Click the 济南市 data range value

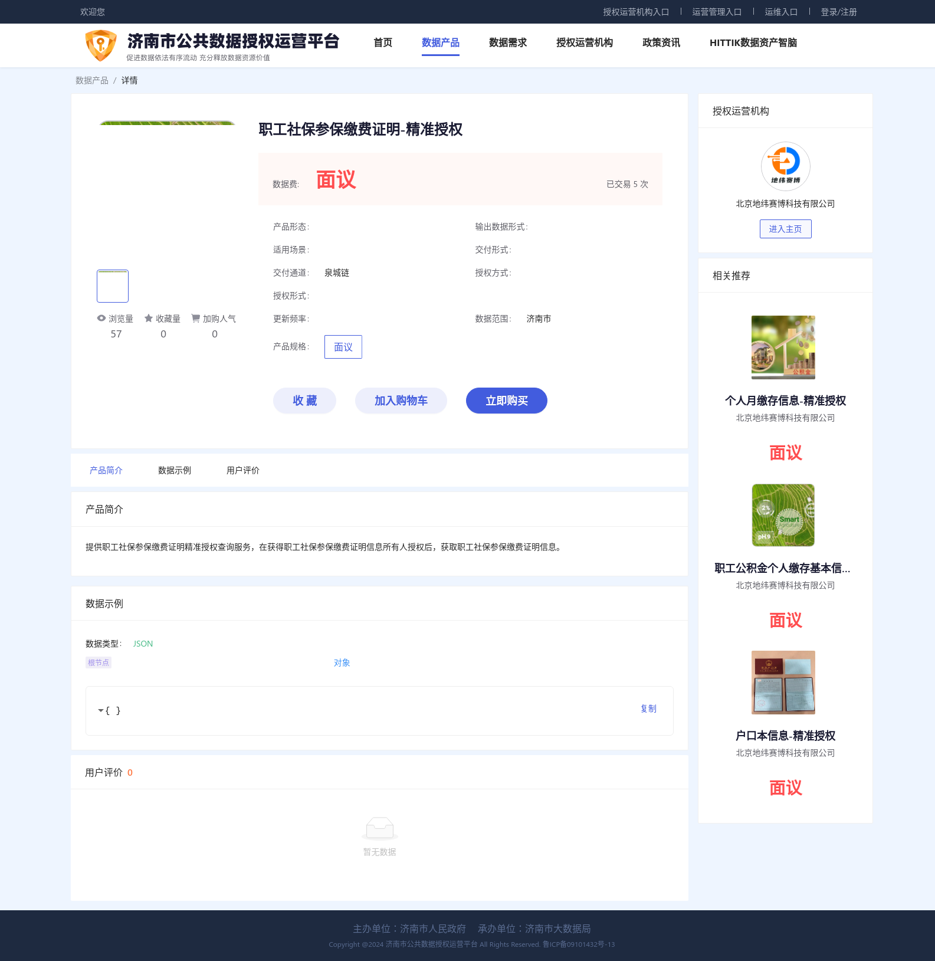pos(539,319)
